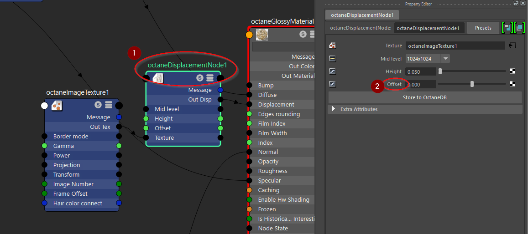Click the orange input port on octaneGlossyMaterial header
Viewport: 528px width, 234px height.
pyautogui.click(x=249, y=35)
